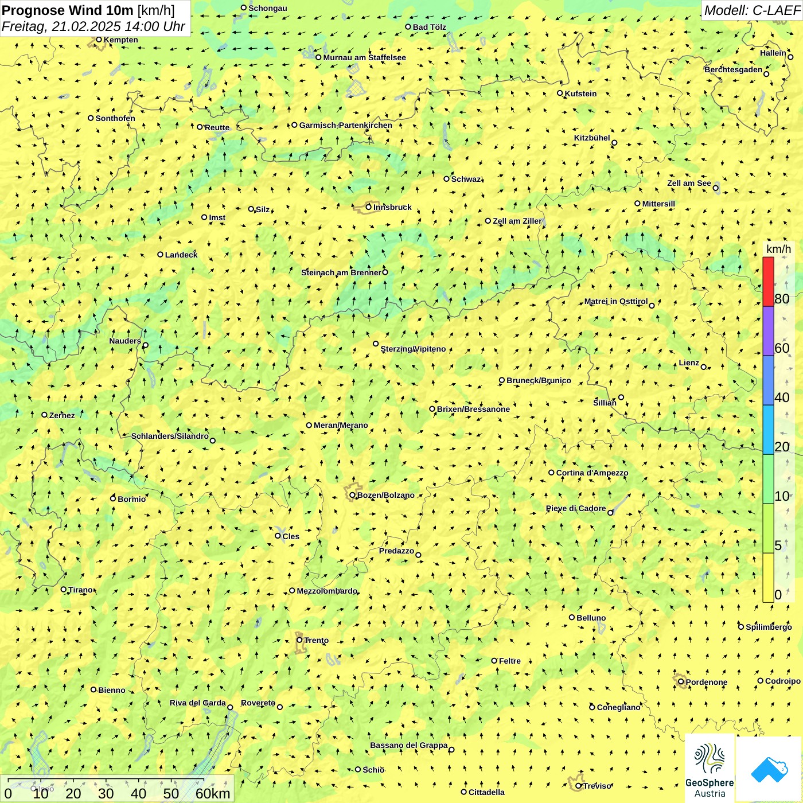The width and height of the screenshot is (803, 803).
Task: Click the 'Freitag, 21.02.2025 14:00 Uhr' date
Action: click(x=93, y=26)
